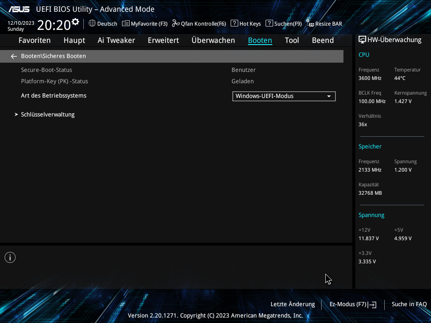
Task: Click the Speicher section heading
Action: [370, 146]
